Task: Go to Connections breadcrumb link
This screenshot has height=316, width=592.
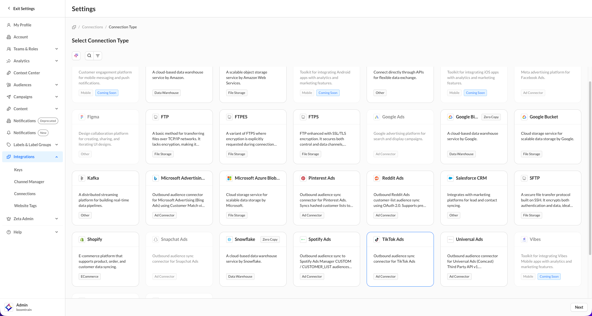Action: point(93,27)
